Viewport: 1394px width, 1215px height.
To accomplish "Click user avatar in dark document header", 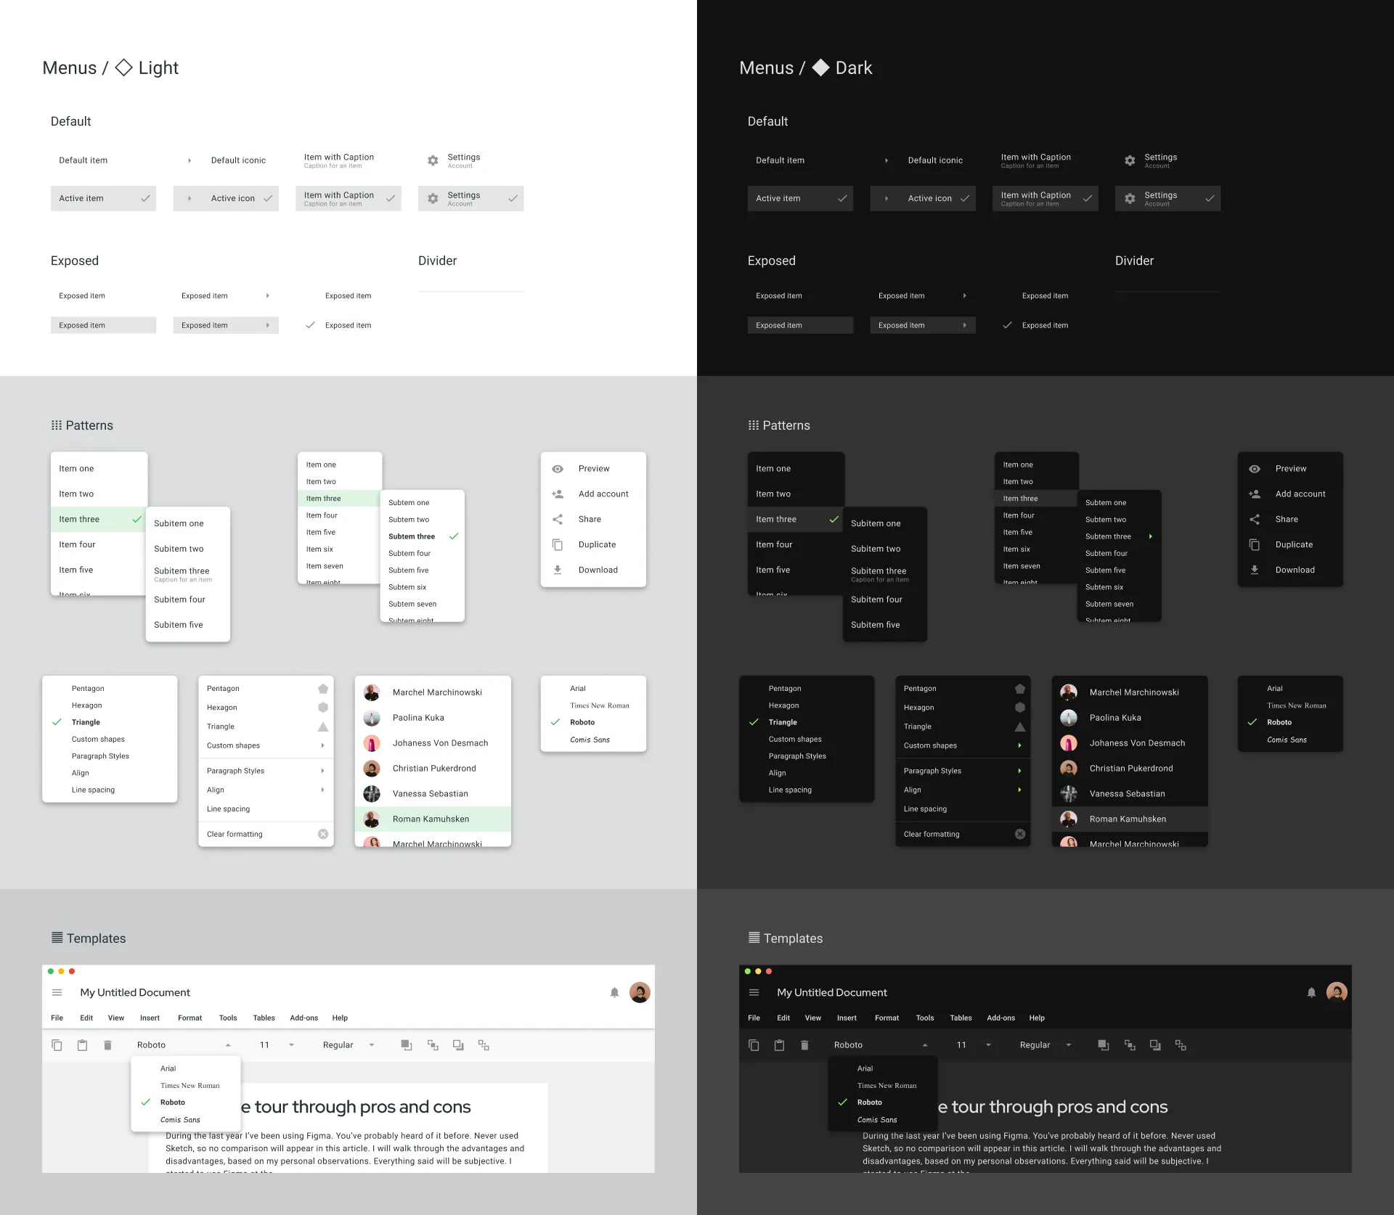I will (1336, 991).
